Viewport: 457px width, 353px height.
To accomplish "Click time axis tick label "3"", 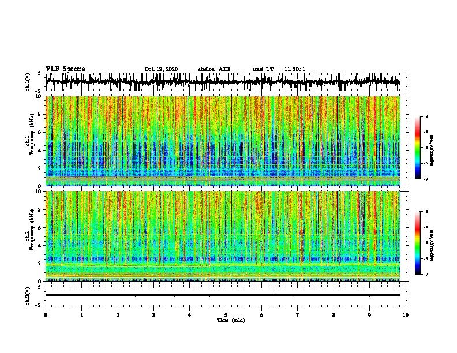I will (153, 315).
